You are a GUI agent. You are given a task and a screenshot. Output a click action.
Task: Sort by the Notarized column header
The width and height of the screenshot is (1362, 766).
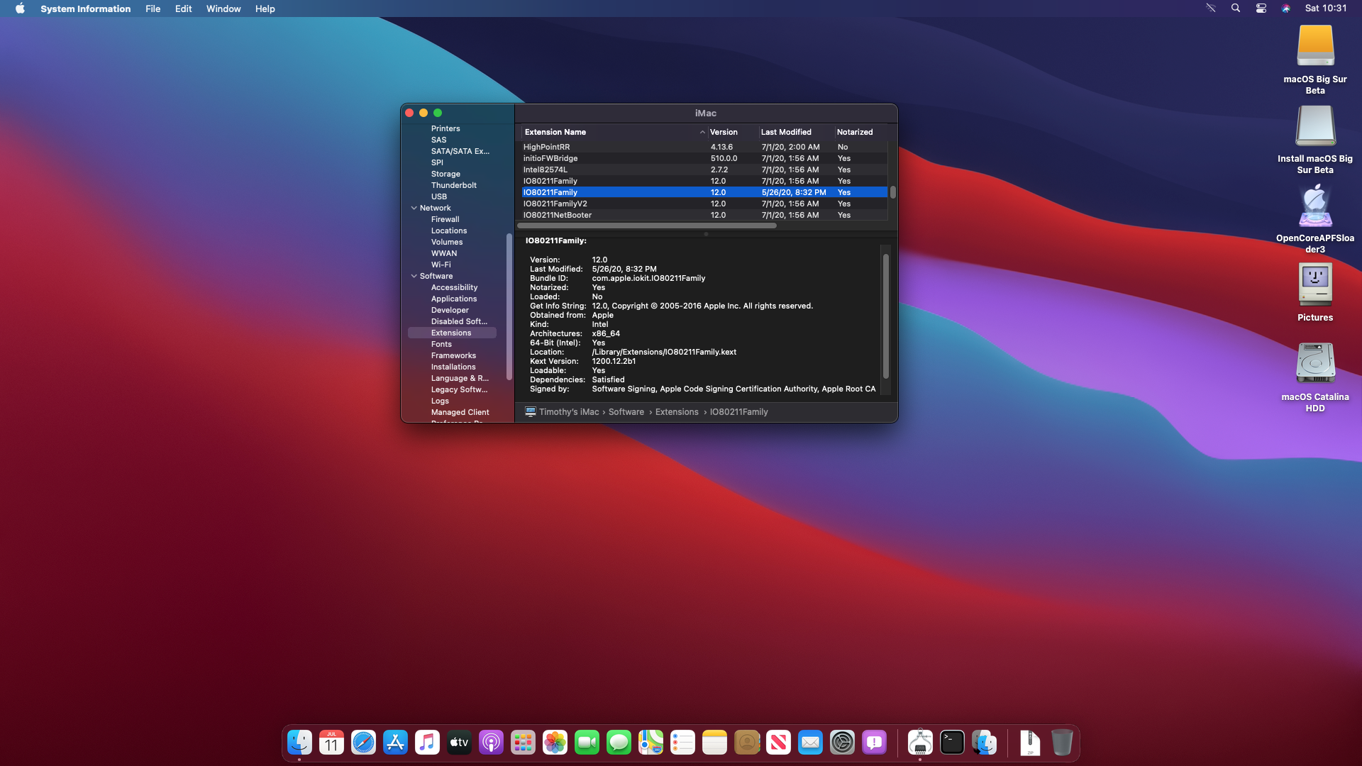854,132
